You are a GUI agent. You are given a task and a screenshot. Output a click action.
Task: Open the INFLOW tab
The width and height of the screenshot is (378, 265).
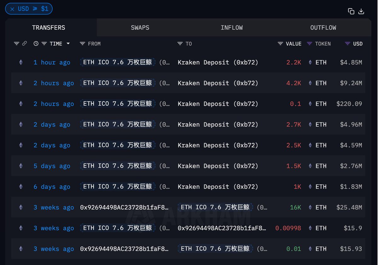click(232, 27)
